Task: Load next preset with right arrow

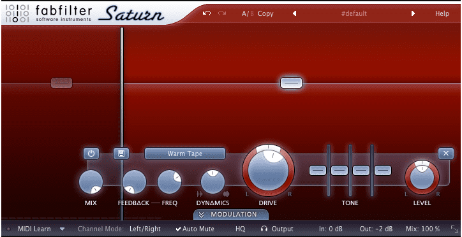Action: pyautogui.click(x=413, y=13)
